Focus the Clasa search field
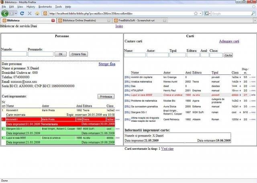Image resolution: width=257 pixels, height=183 pixels. tap(216, 55)
